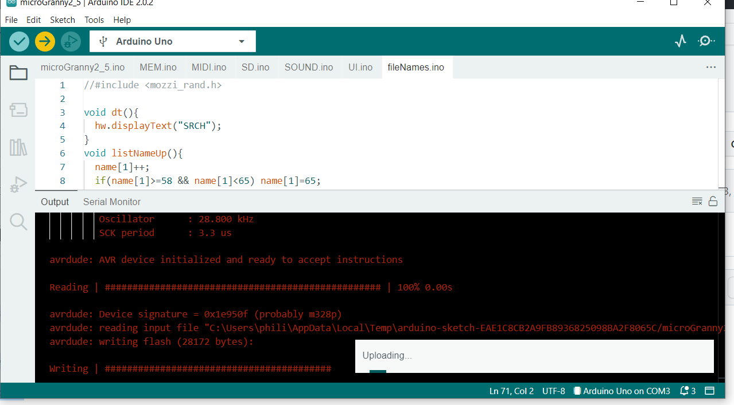This screenshot has width=734, height=405.
Task: Open the Library Manager from the sidebar
Action: [18, 147]
